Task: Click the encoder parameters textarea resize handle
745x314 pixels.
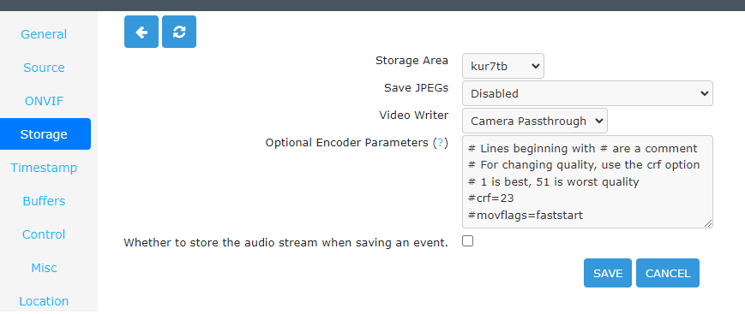Action: tap(708, 224)
